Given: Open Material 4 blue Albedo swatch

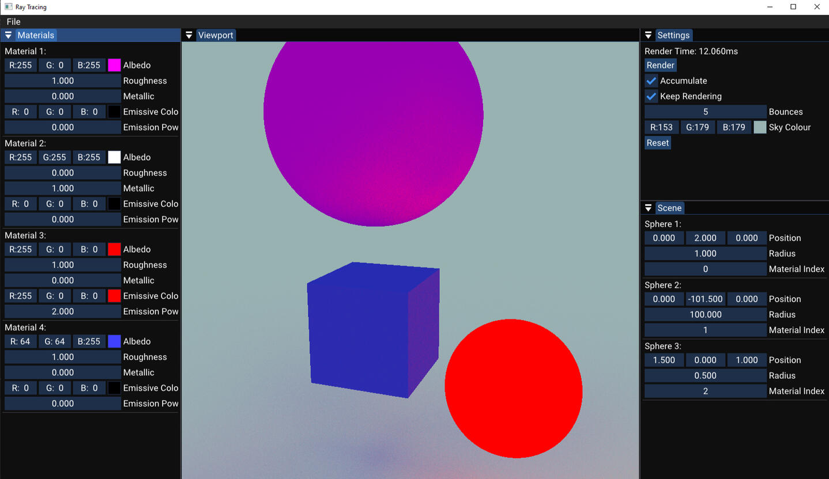Looking at the screenshot, I should (x=114, y=341).
